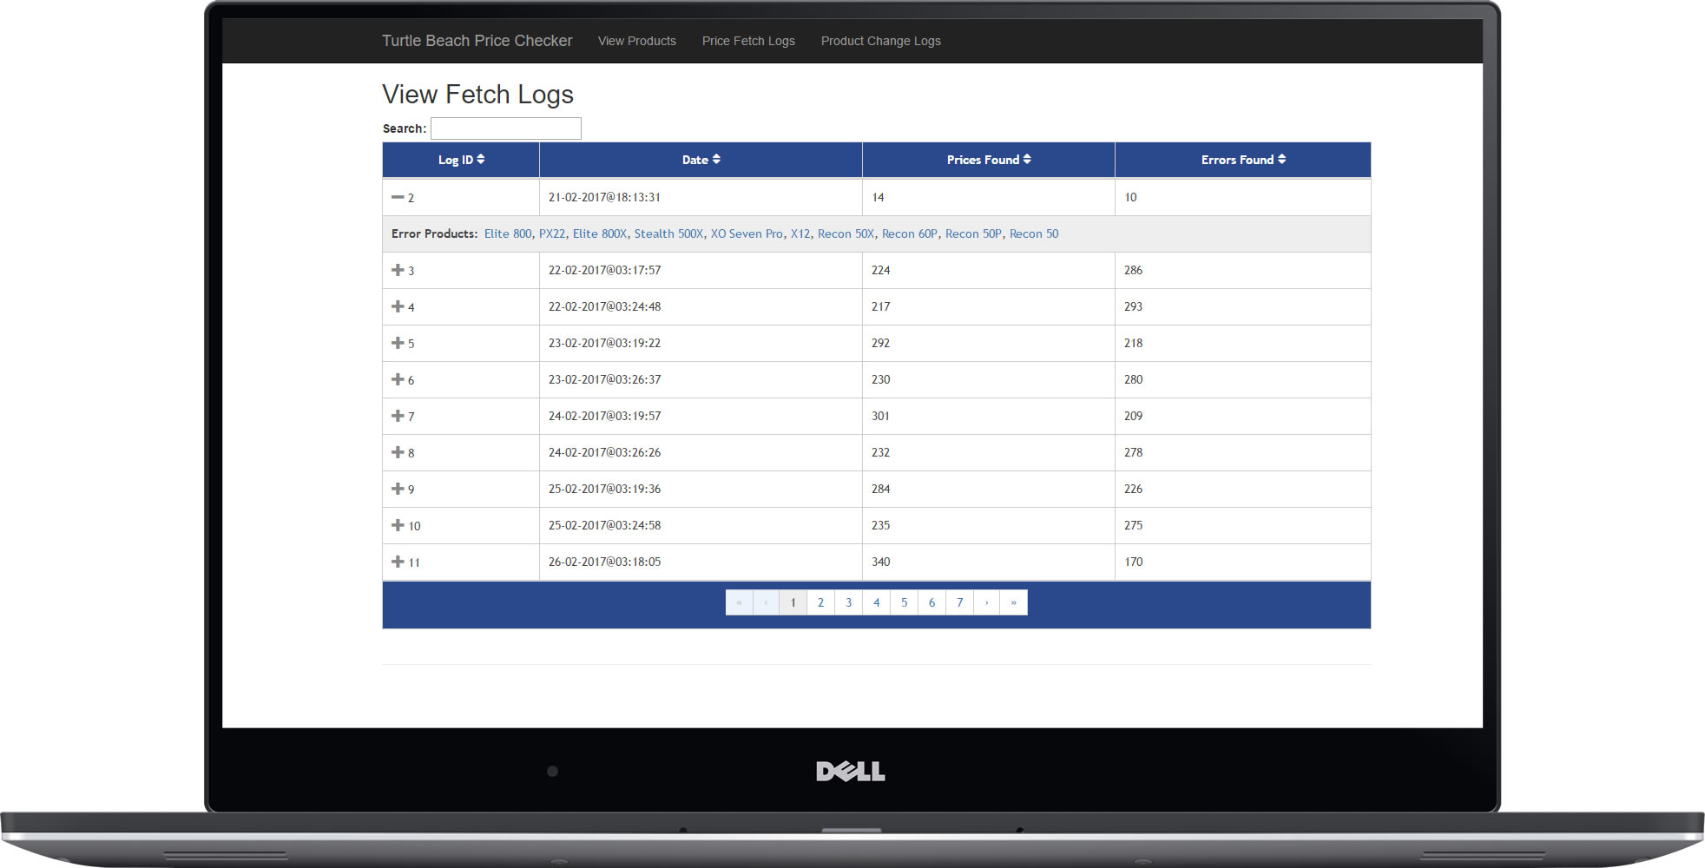Expand log row 4 plus icon
The image size is (1705, 868).
[x=398, y=306]
